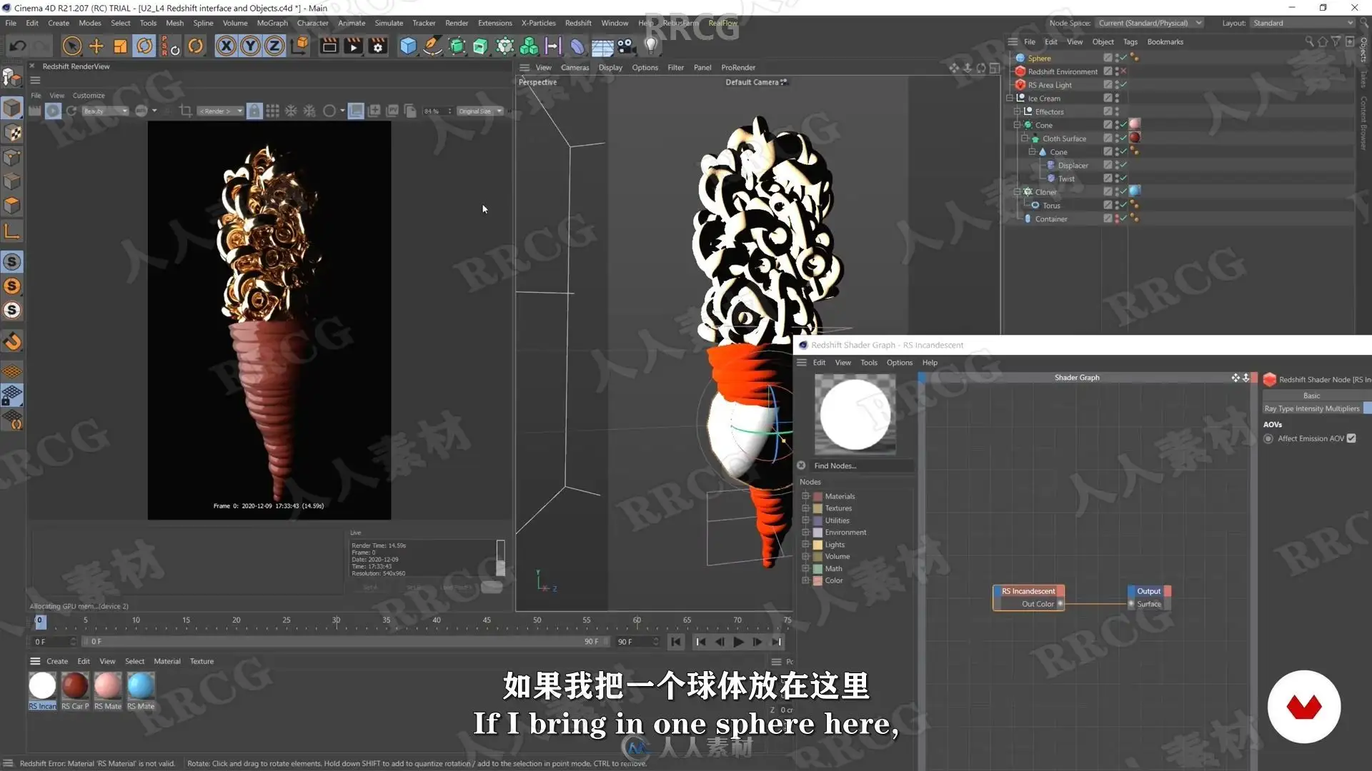Uncheck Affect Emission AOV checkbox
1372x771 pixels.
[1351, 438]
